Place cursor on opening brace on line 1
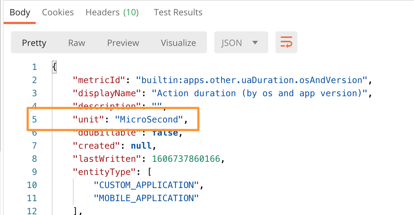414x215 pixels. (x=54, y=67)
